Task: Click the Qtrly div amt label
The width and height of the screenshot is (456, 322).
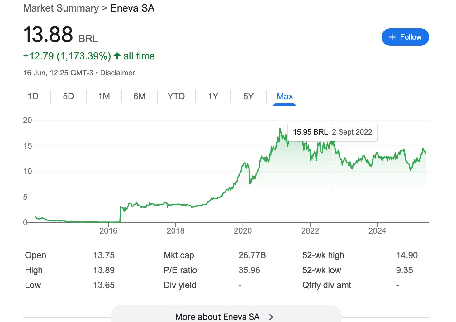Action: click(327, 285)
